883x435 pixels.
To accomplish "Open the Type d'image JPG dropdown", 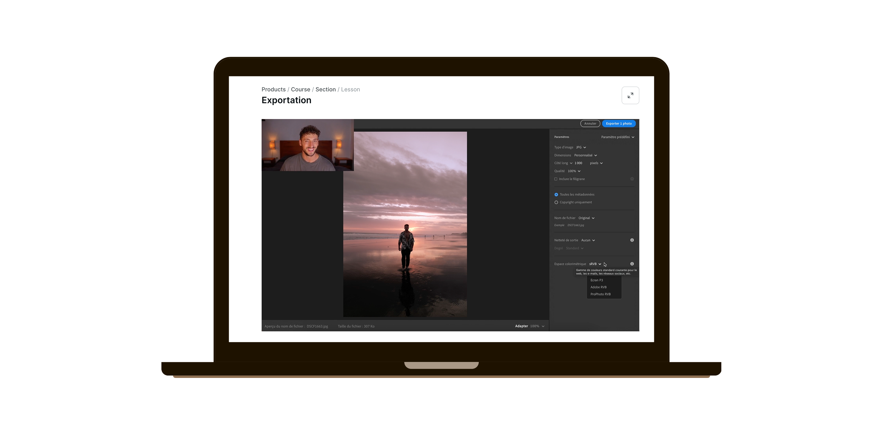I will pos(581,147).
